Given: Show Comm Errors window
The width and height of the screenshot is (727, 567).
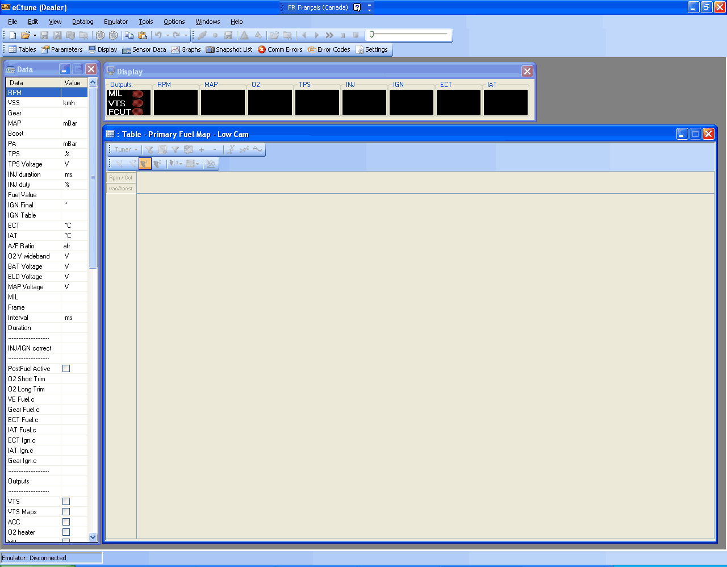Looking at the screenshot, I should [280, 49].
